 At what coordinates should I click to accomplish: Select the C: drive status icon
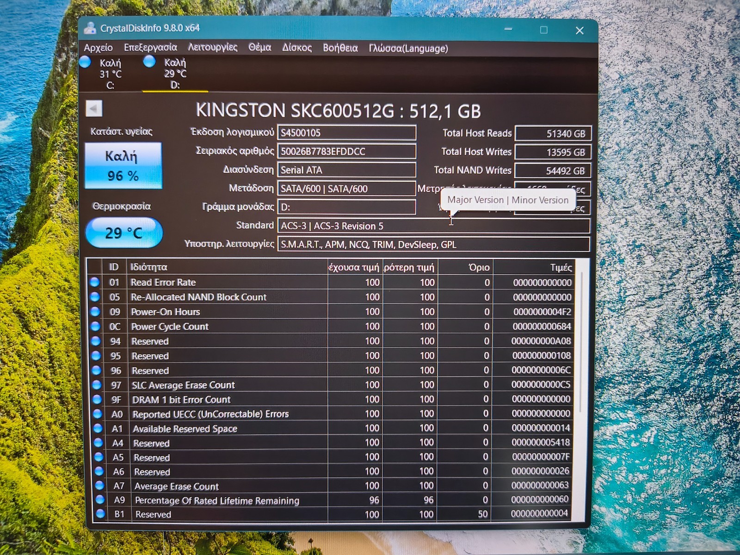tap(86, 62)
